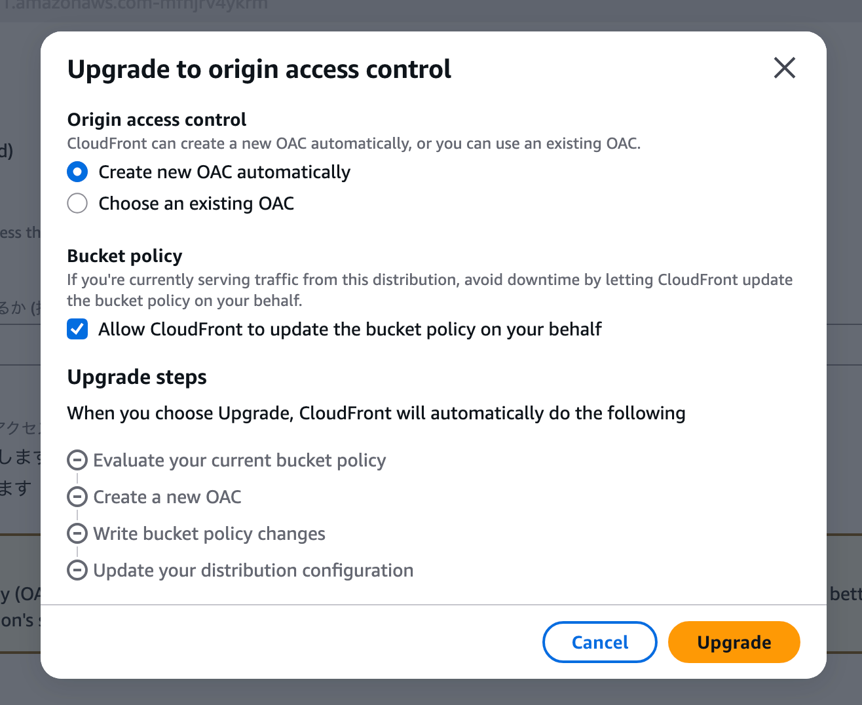
Task: Click the 'Write bucket policy changes' step text
Action: pyautogui.click(x=209, y=533)
